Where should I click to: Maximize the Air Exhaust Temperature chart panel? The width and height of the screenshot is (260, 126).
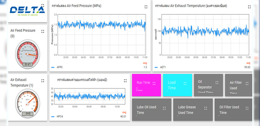coord(249,7)
